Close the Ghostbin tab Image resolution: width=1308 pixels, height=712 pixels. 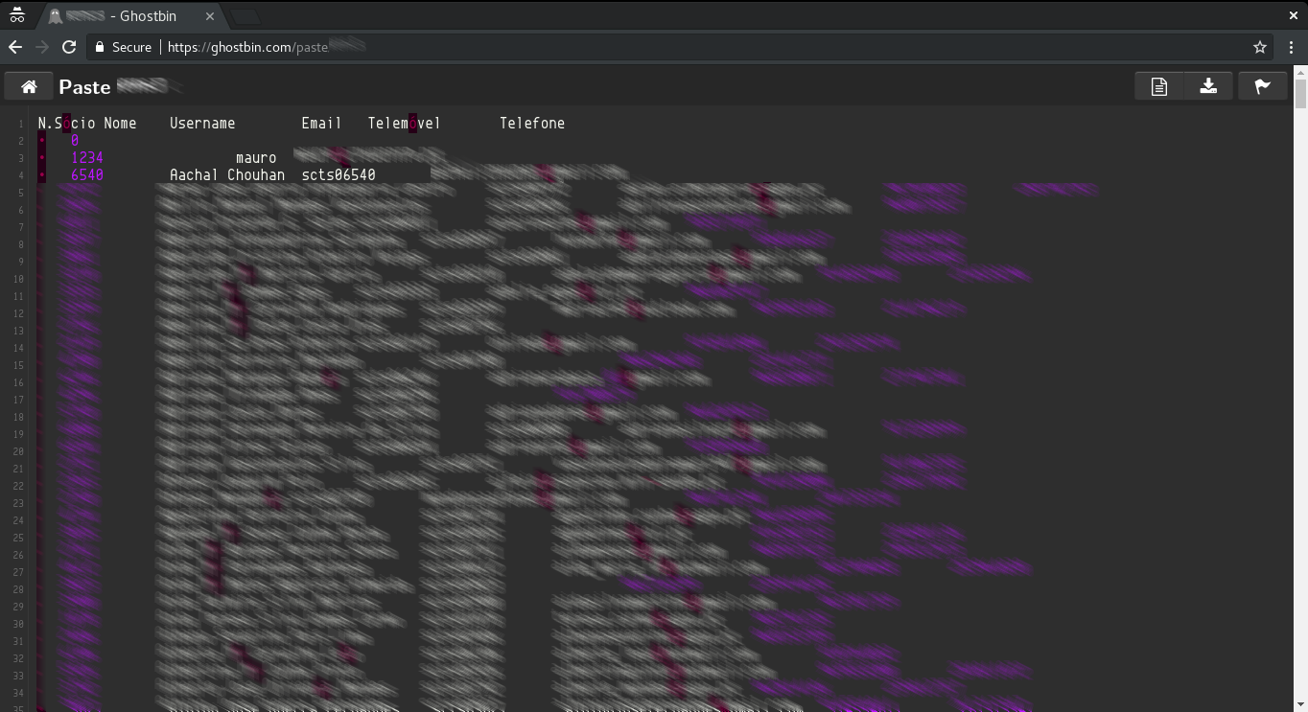click(210, 16)
